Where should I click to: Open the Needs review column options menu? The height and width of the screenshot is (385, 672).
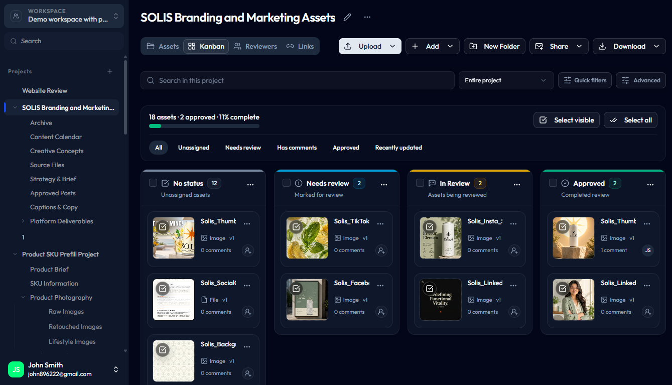tap(384, 185)
